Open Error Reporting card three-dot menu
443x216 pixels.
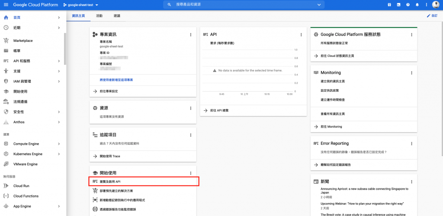click(412, 144)
